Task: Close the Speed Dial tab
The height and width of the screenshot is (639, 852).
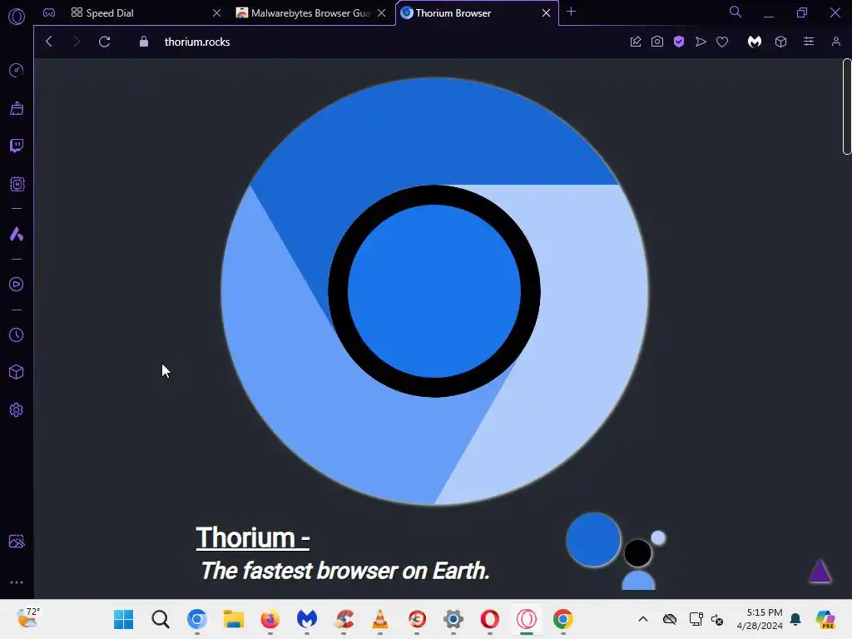Action: (x=217, y=12)
